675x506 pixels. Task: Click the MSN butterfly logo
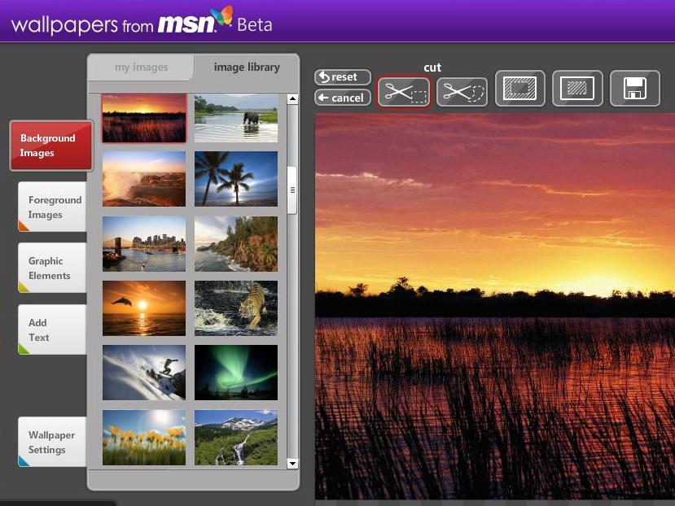(224, 17)
